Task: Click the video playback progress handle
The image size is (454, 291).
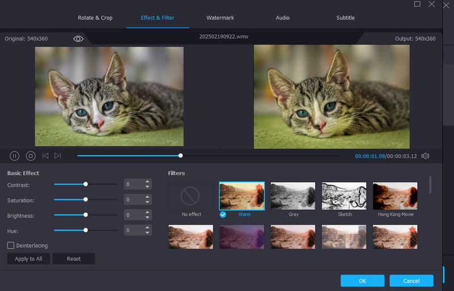Action: pyautogui.click(x=180, y=156)
